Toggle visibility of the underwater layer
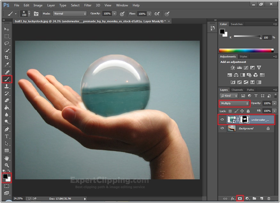The height and width of the screenshot is (203, 280). coord(222,119)
